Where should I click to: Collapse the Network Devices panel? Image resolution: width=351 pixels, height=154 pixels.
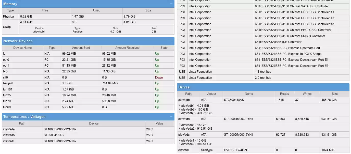(x=171, y=41)
